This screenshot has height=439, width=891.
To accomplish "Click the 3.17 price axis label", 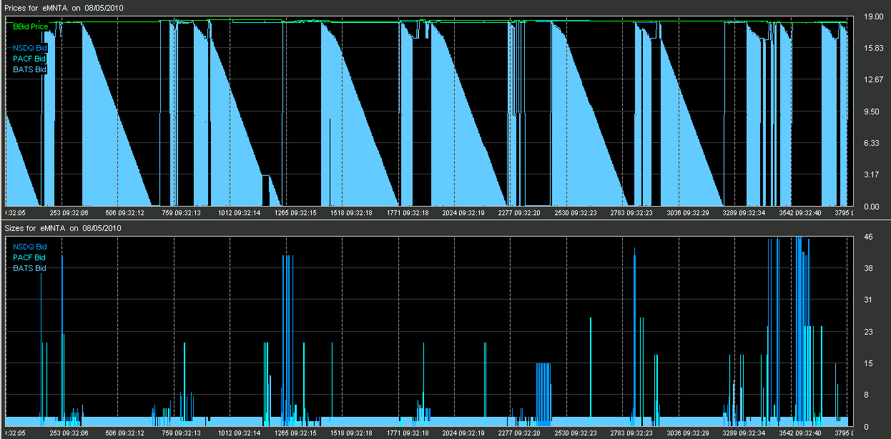I will pyautogui.click(x=871, y=175).
